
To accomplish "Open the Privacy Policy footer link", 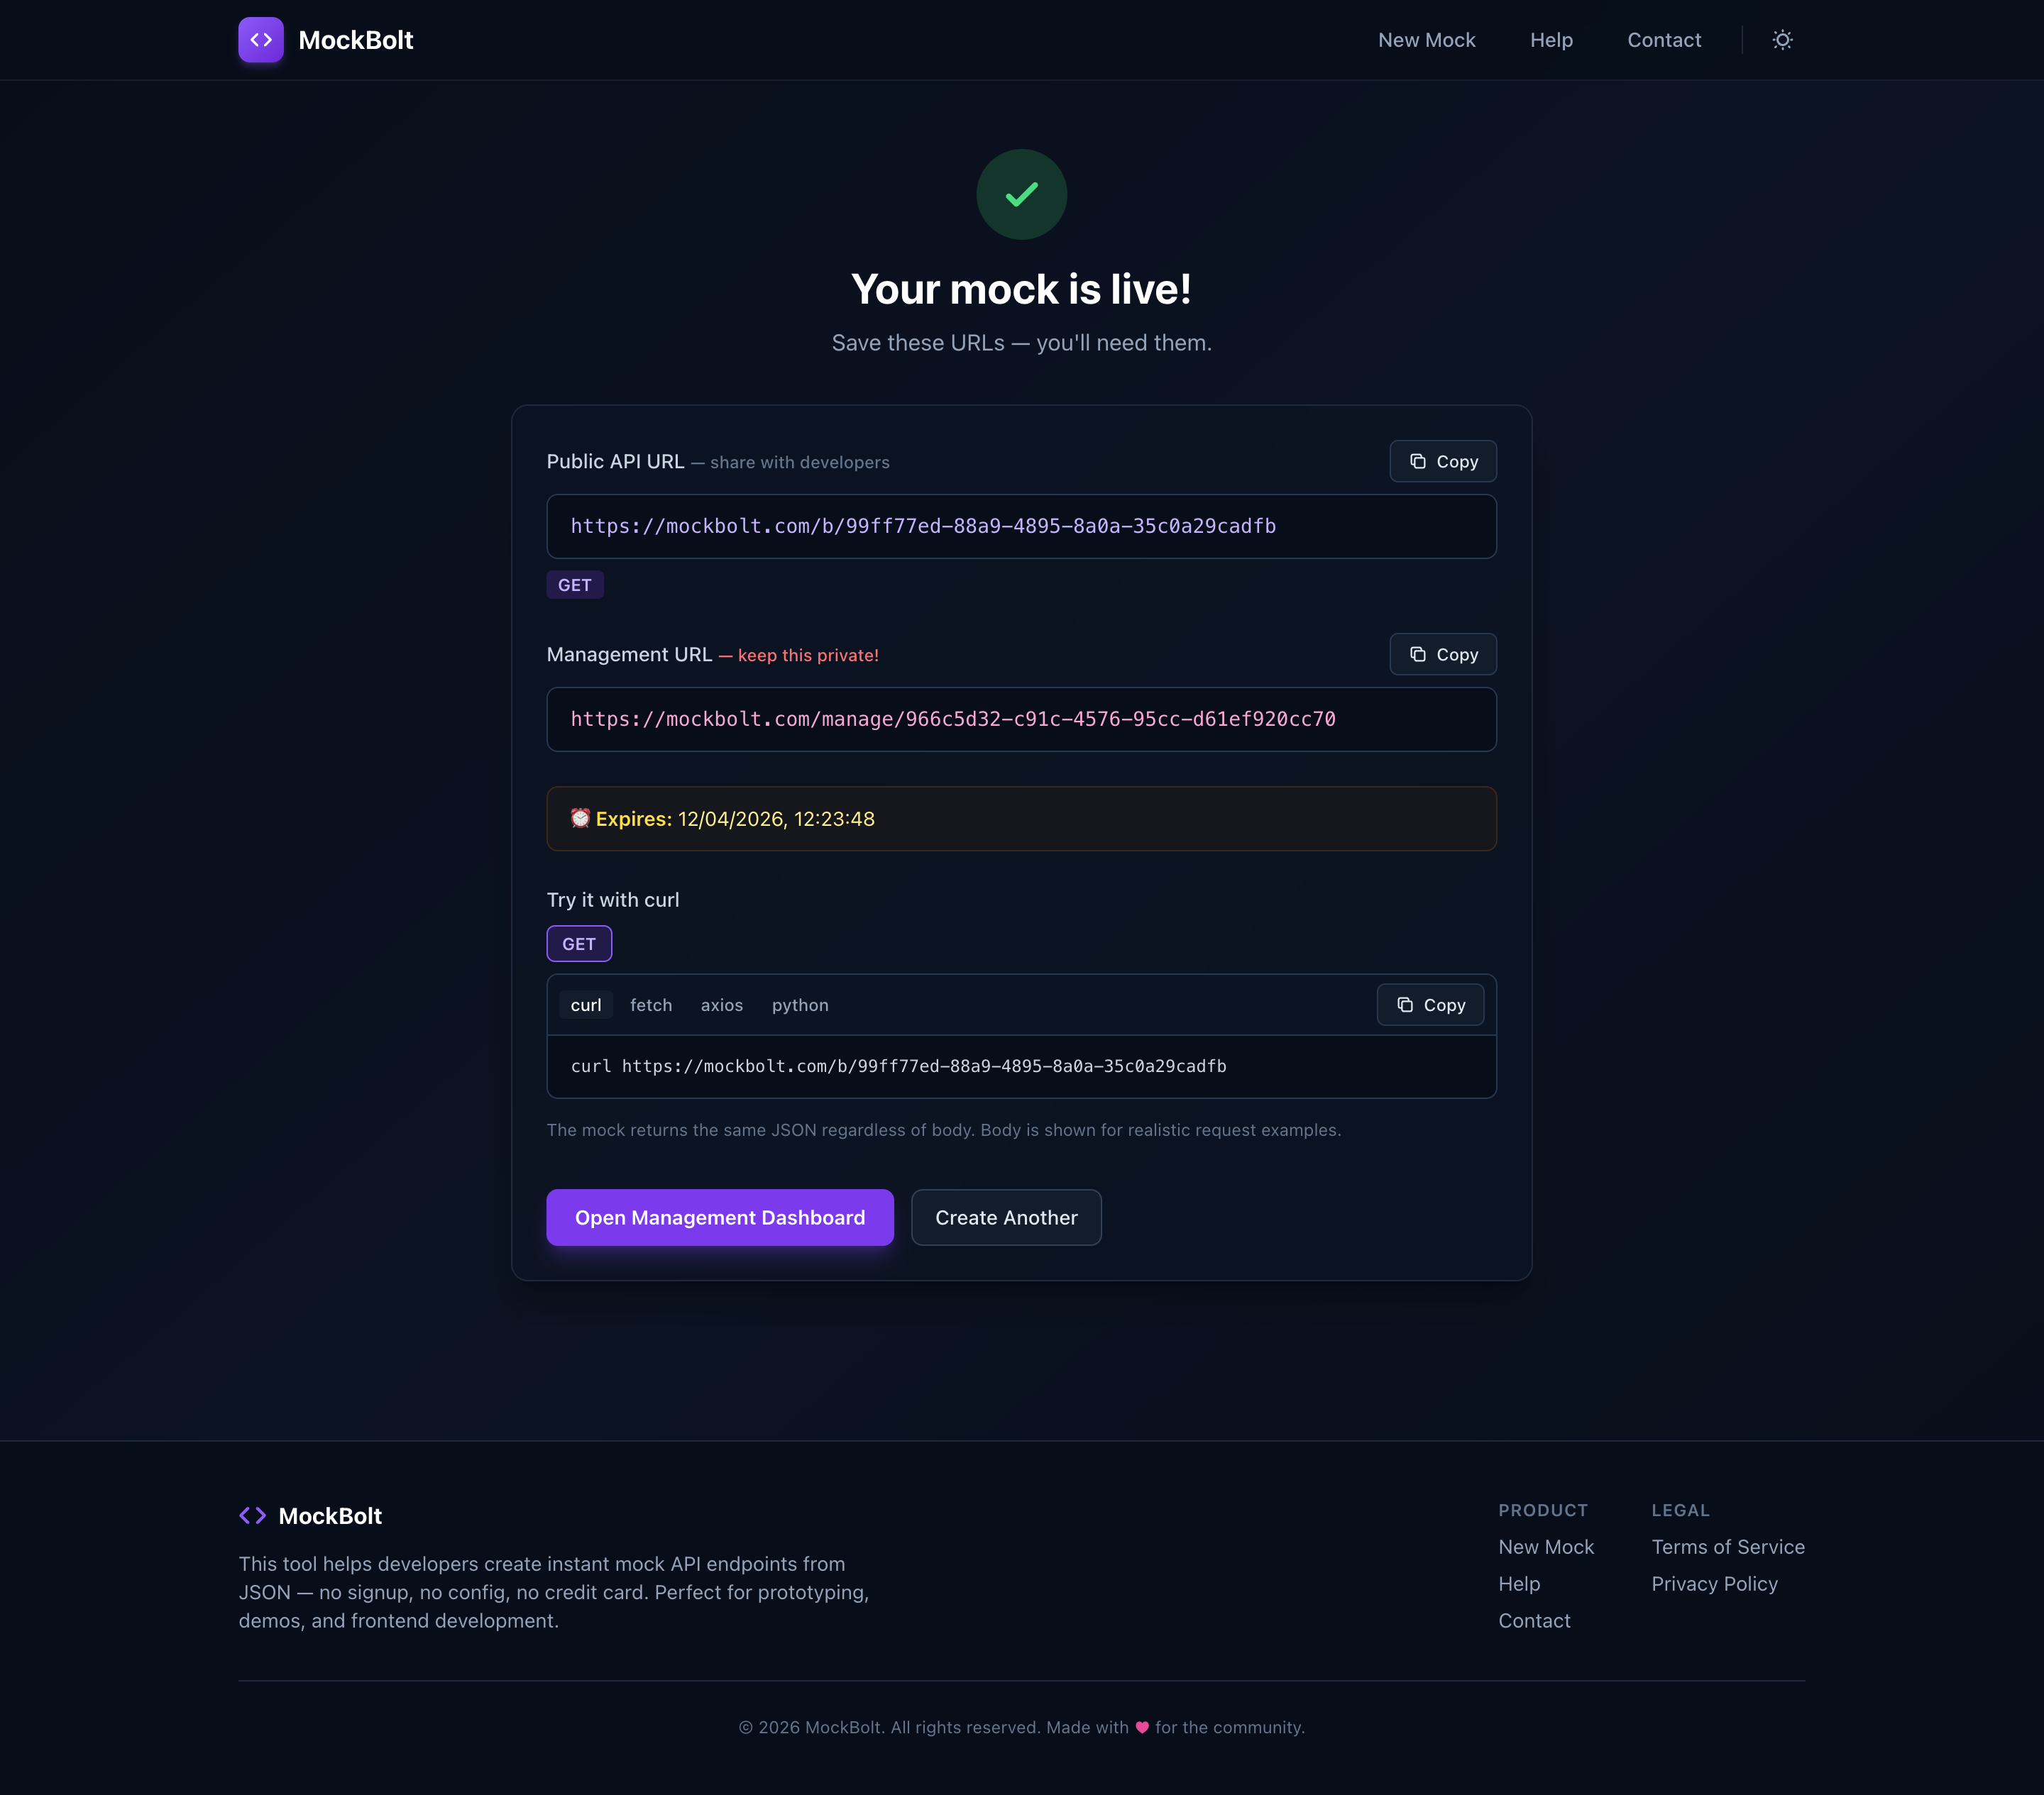I will 1714,1584.
